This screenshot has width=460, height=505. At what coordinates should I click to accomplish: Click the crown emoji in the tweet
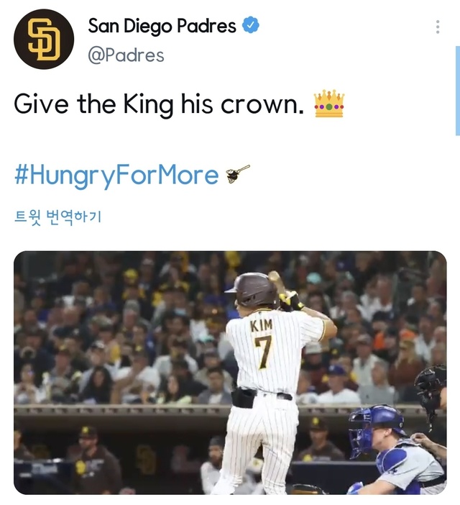click(x=329, y=104)
